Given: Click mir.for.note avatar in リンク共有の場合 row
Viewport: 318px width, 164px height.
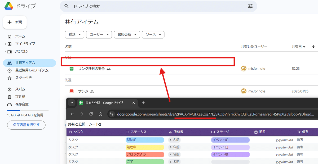Looking at the screenshot, I should (244, 69).
